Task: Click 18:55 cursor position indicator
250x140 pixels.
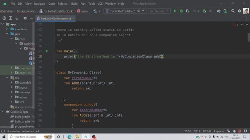Action: tap(187, 131)
